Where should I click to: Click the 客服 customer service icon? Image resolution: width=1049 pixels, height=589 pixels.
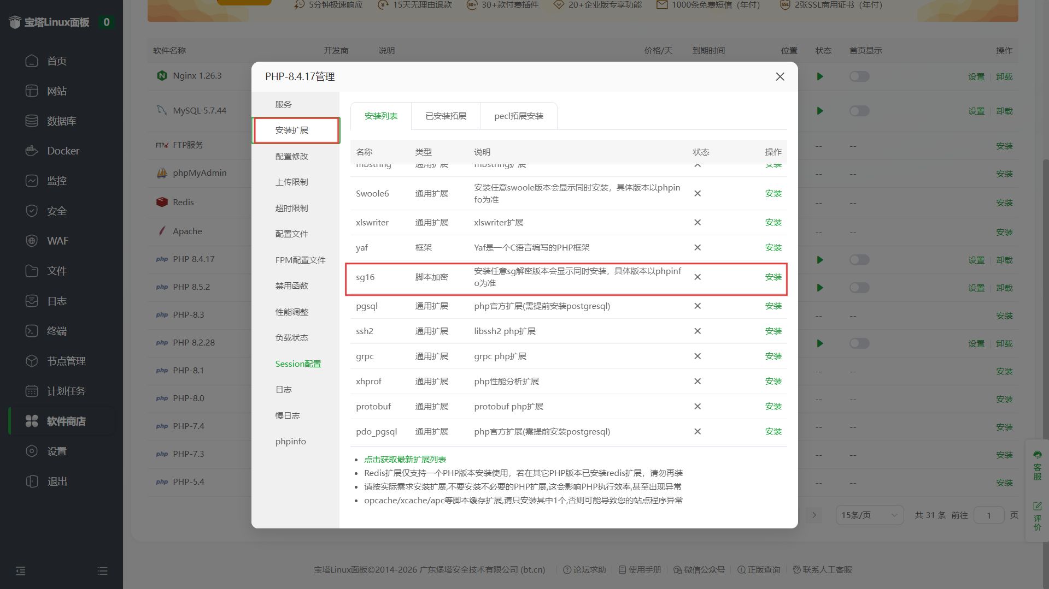(1037, 465)
